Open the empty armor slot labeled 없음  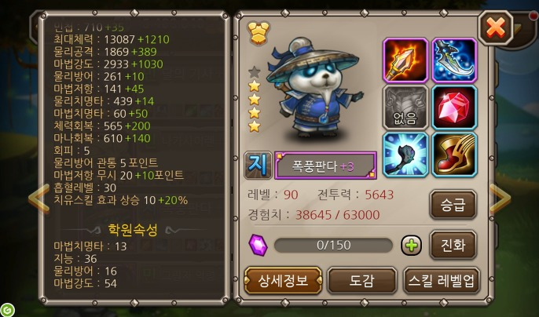(x=405, y=107)
